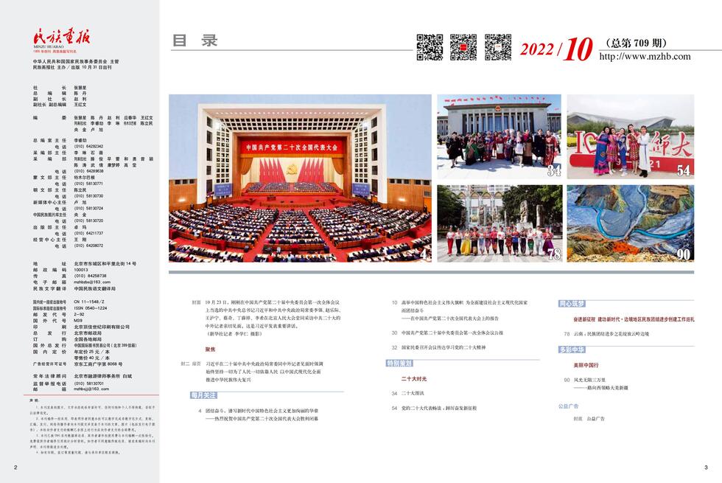
Task: Click the 监督举报电话 (010) 58130701 row
Action: coord(68,383)
